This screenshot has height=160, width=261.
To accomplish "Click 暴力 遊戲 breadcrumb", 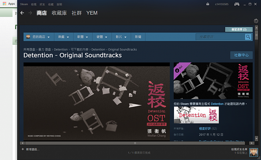I will pos(45,49).
